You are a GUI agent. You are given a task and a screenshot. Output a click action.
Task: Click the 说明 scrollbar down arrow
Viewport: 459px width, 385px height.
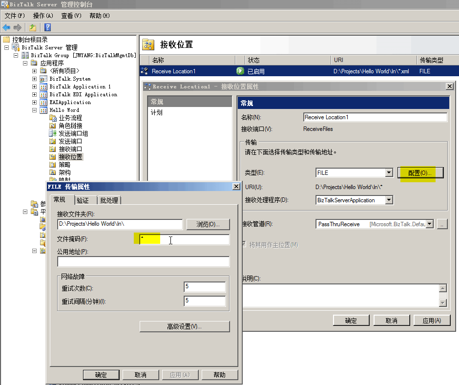[443, 302]
